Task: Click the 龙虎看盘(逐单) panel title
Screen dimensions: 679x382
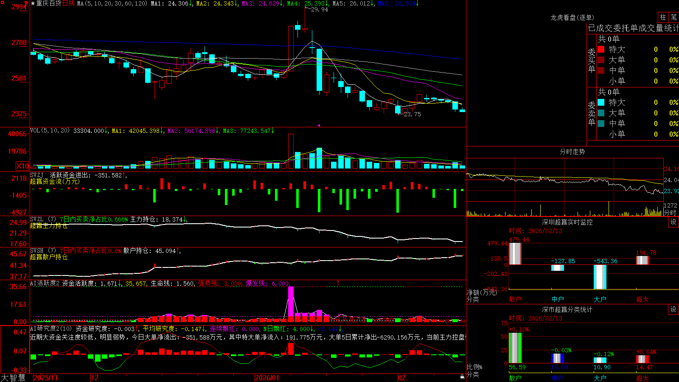Action: coord(572,17)
